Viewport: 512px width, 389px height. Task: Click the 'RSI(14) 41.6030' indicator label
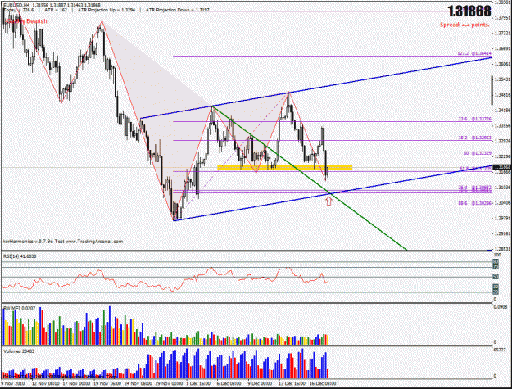pos(20,256)
